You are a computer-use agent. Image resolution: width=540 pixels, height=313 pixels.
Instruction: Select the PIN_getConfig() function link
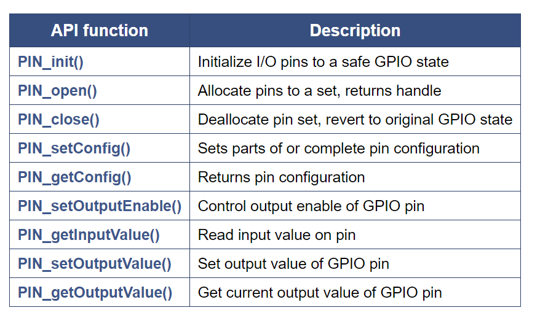pyautogui.click(x=74, y=177)
